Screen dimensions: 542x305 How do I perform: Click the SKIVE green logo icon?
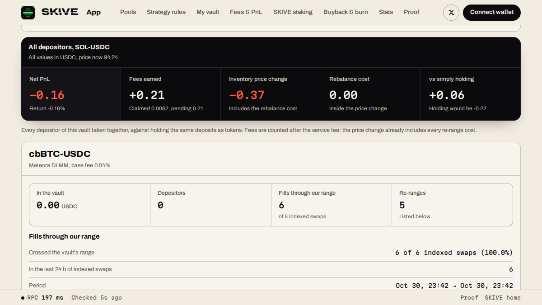pos(28,13)
